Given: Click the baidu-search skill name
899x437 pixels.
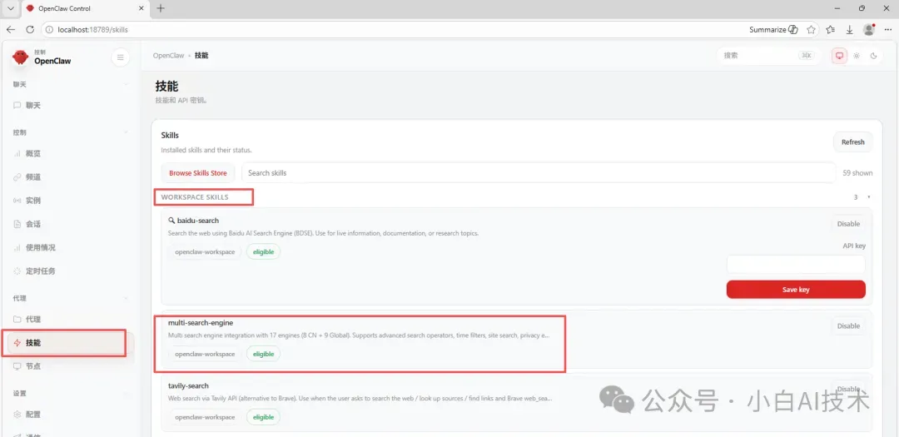Looking at the screenshot, I should [x=198, y=221].
